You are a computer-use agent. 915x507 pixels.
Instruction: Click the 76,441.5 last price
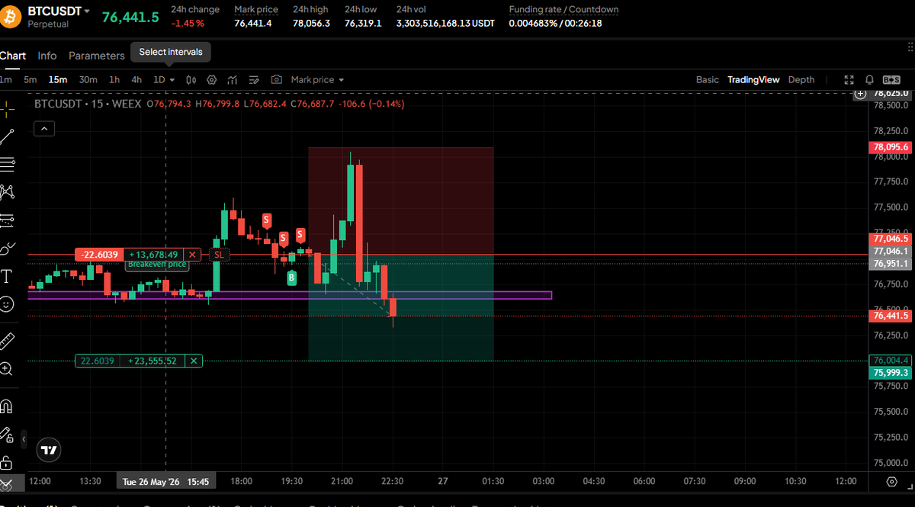click(x=131, y=17)
